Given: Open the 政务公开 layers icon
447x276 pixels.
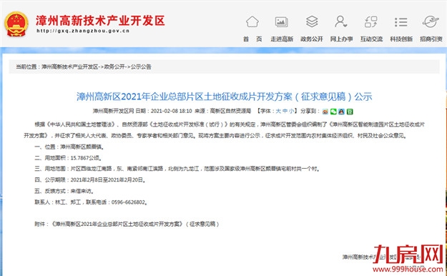Looking at the screenshot, I should [x=312, y=21].
